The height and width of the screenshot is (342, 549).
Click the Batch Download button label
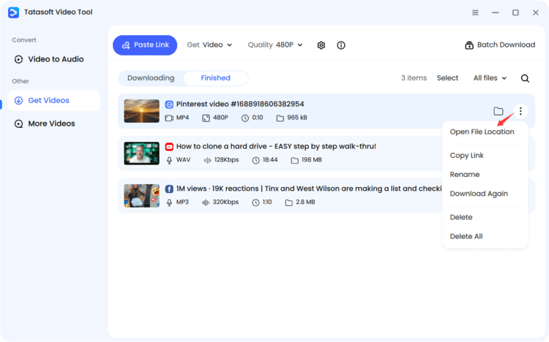click(506, 45)
